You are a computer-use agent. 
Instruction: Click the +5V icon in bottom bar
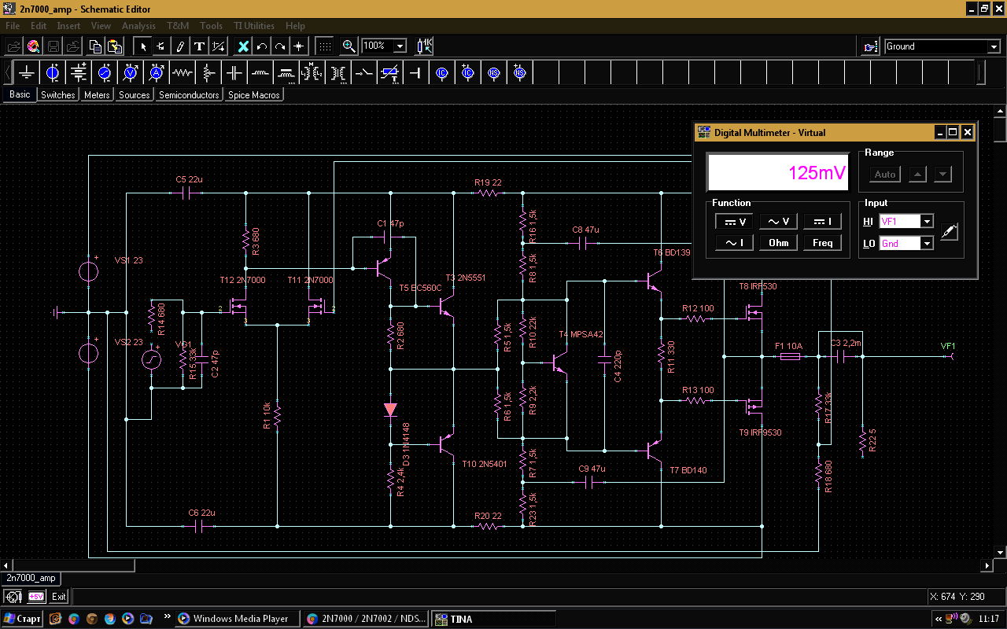(x=36, y=597)
